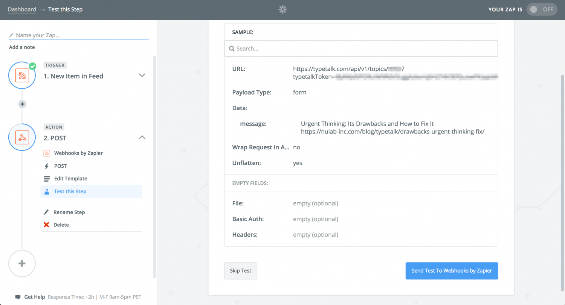565x305 pixels.
Task: Click the left sidebar scrollbar
Action: 154,167
